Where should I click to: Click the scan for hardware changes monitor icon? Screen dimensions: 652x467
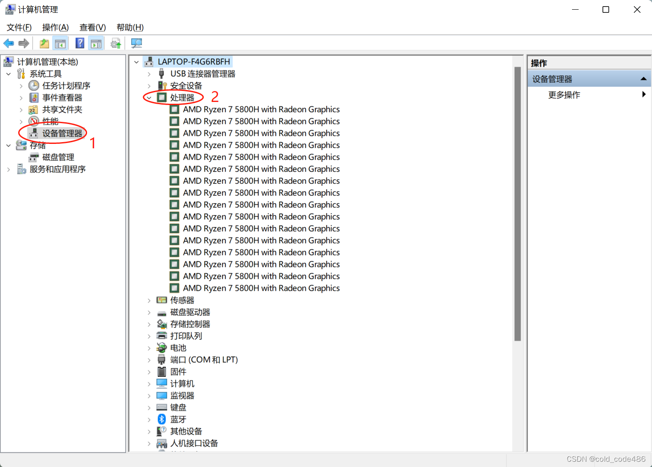(137, 43)
